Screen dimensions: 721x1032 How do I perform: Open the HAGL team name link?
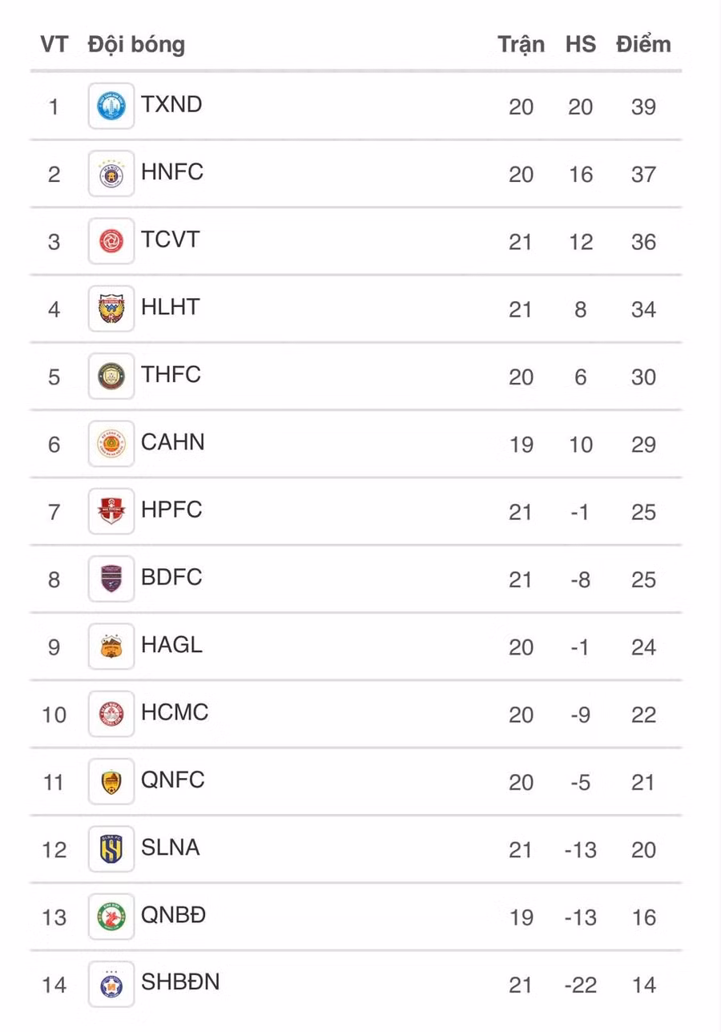[171, 644]
